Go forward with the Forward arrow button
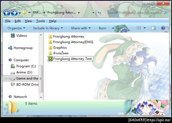 pyautogui.click(x=14, y=13)
